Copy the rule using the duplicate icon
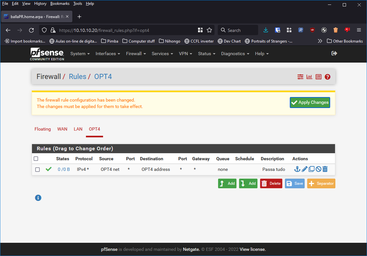 click(311, 169)
